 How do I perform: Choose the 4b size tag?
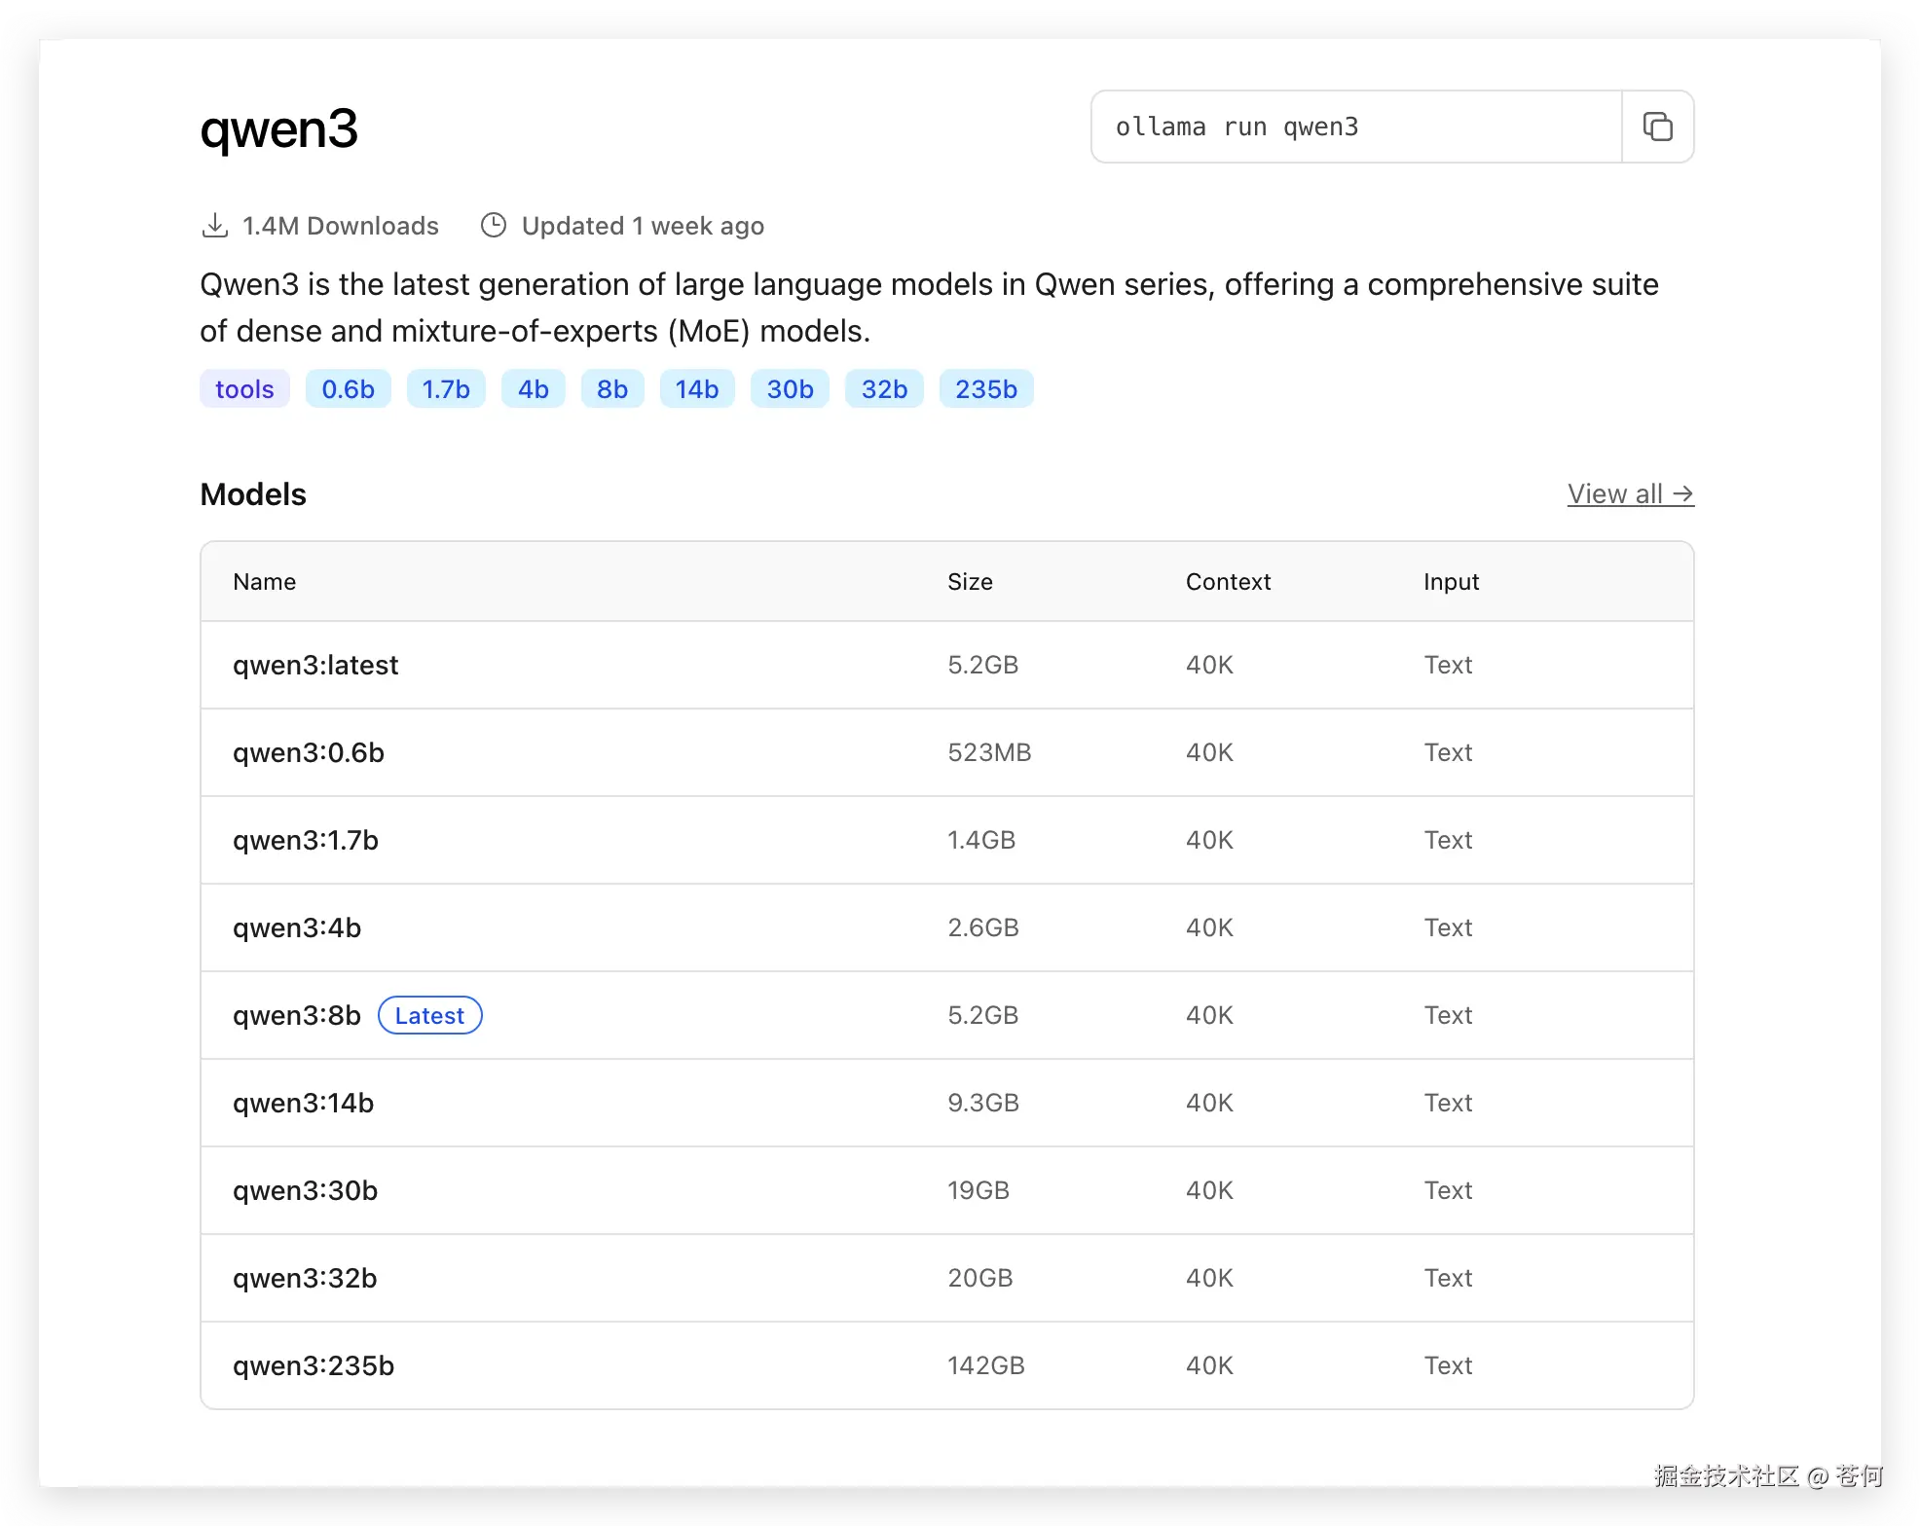[533, 389]
